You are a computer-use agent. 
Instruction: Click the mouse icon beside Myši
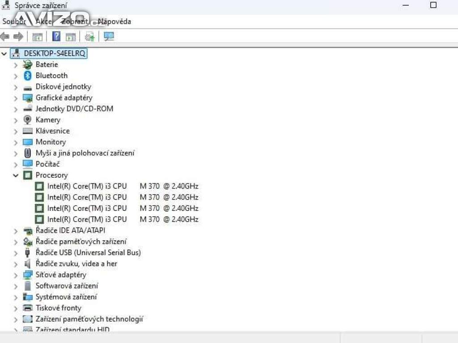pos(27,153)
